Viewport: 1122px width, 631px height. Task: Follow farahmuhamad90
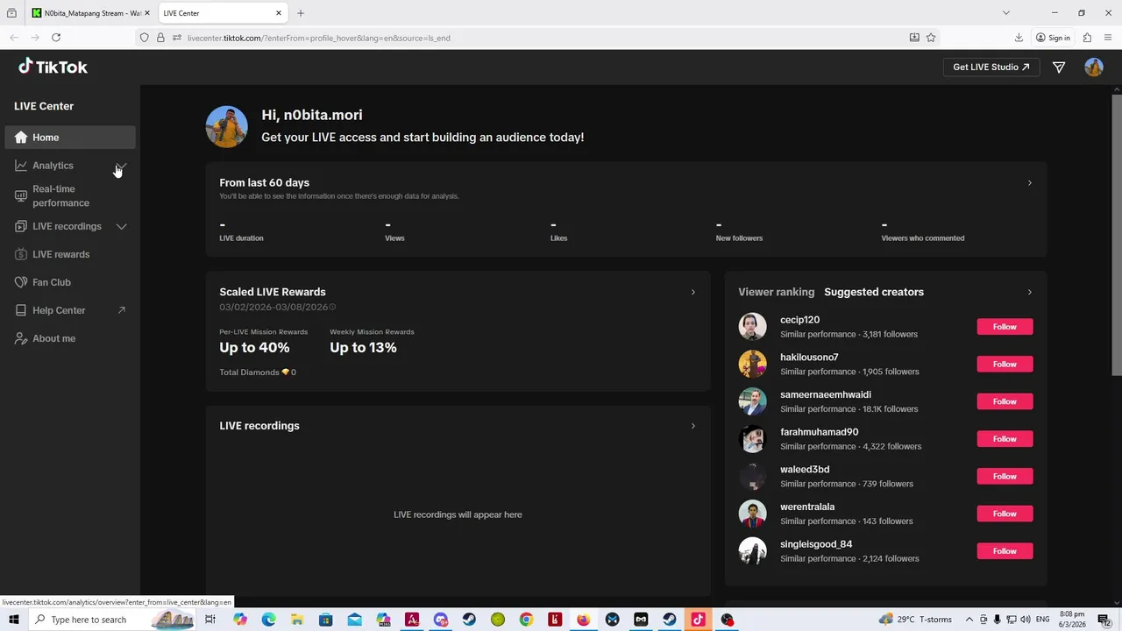1005,439
